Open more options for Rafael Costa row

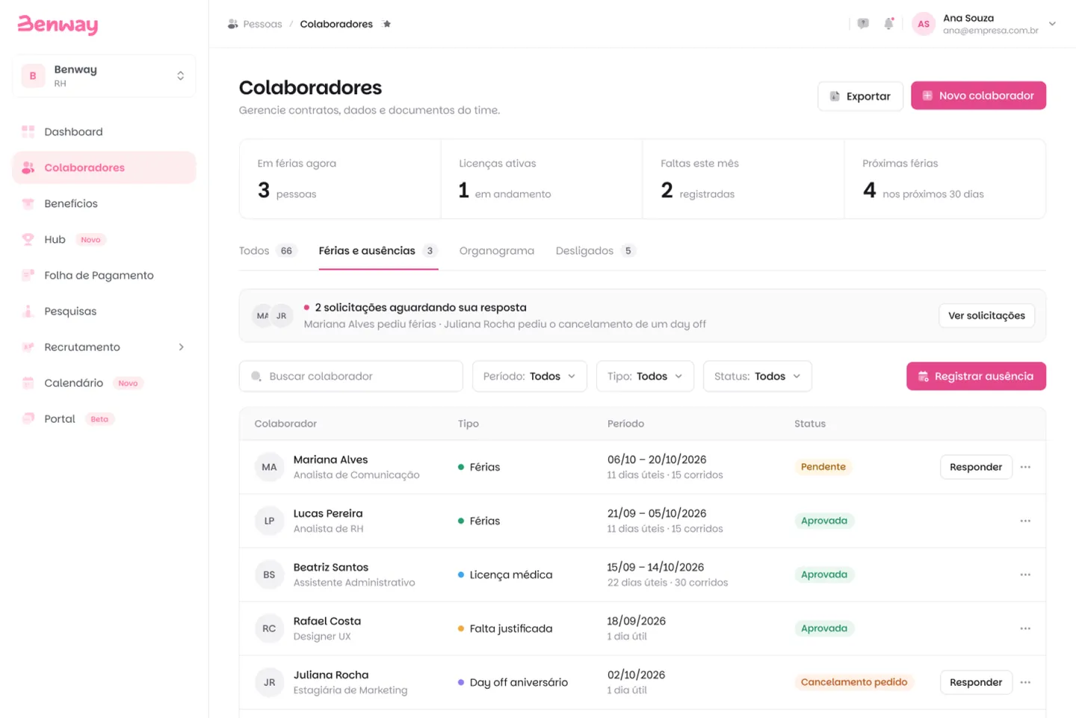[1025, 628]
